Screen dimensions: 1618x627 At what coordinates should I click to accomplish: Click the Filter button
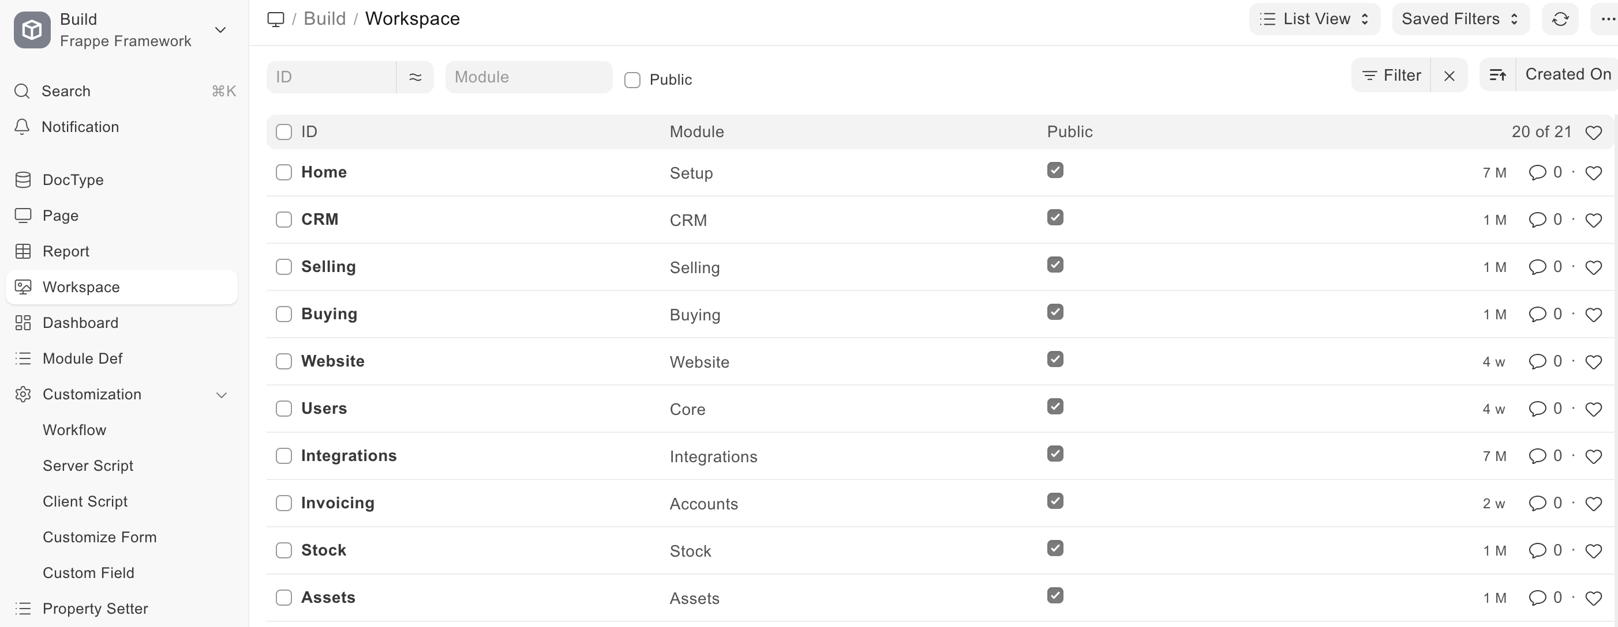click(x=1391, y=76)
